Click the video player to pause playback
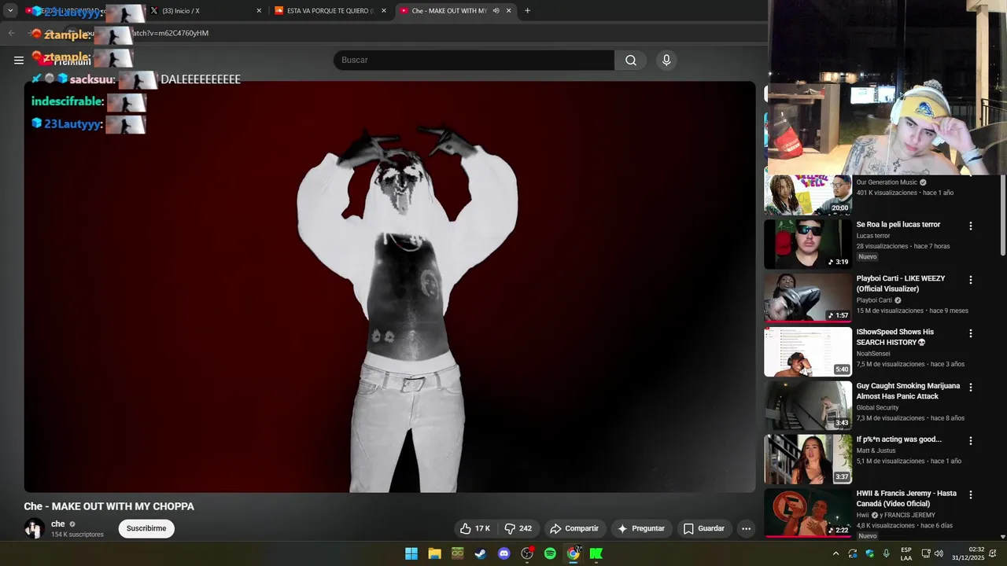Screen dimensions: 1007x566 389,287
